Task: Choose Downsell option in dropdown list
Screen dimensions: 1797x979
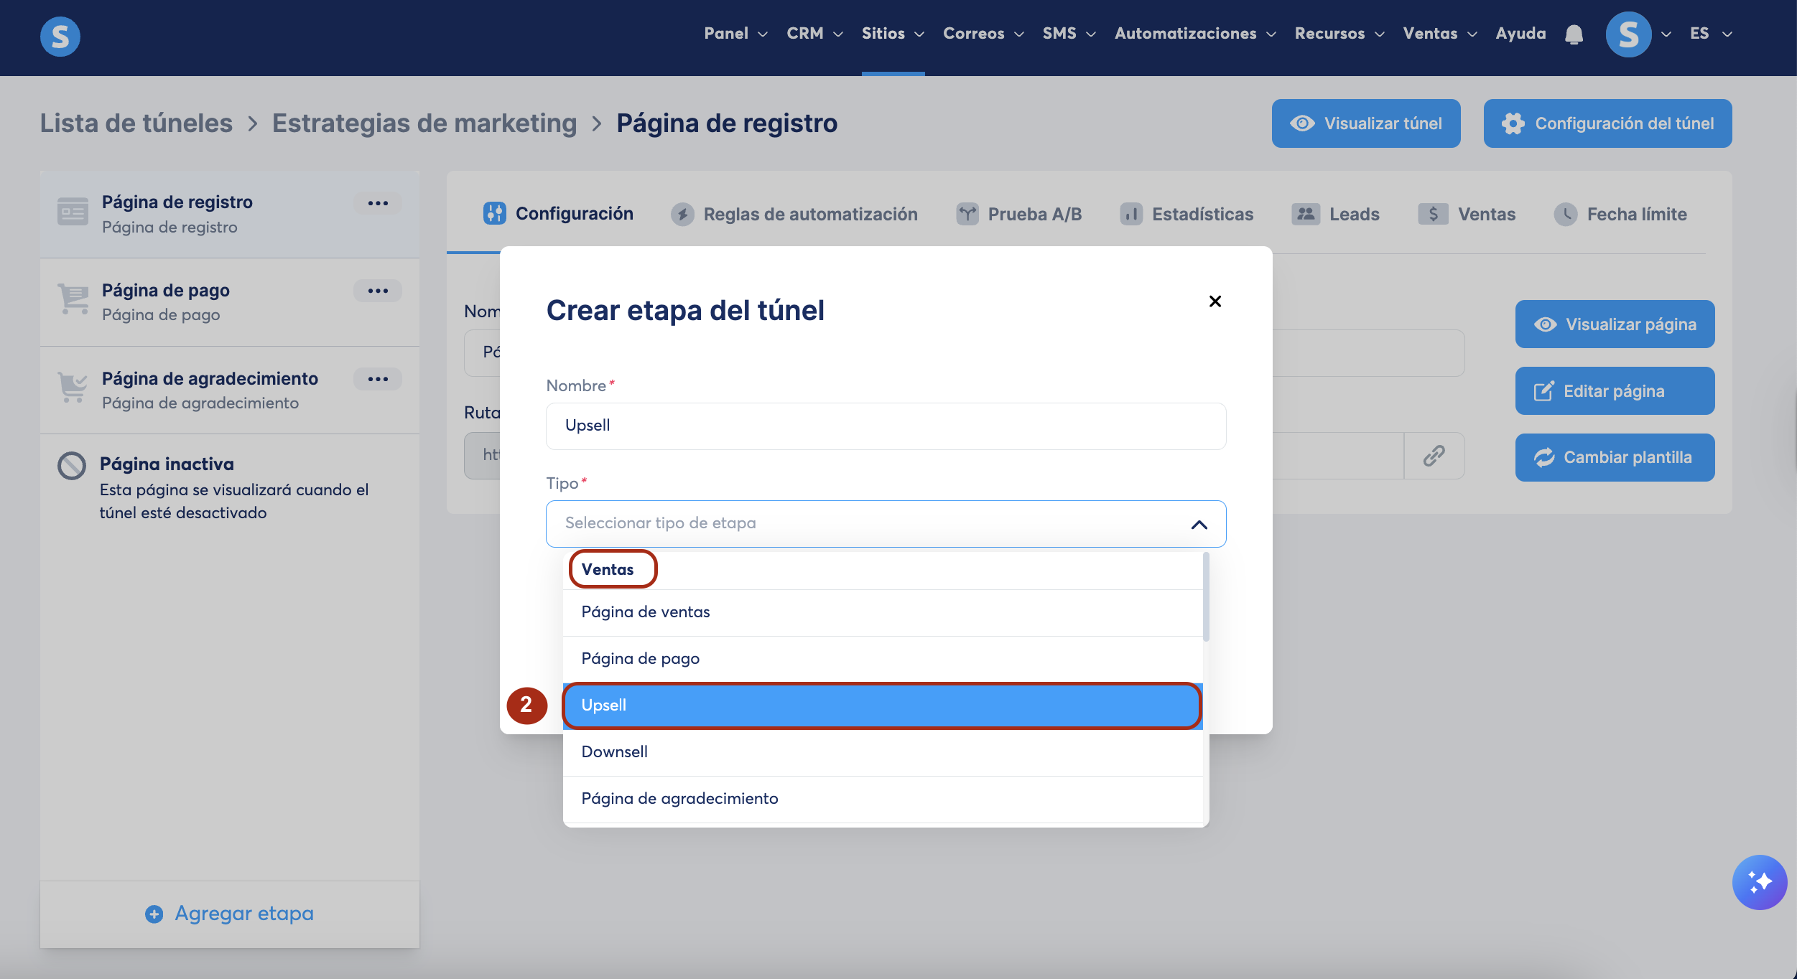Action: 882,751
